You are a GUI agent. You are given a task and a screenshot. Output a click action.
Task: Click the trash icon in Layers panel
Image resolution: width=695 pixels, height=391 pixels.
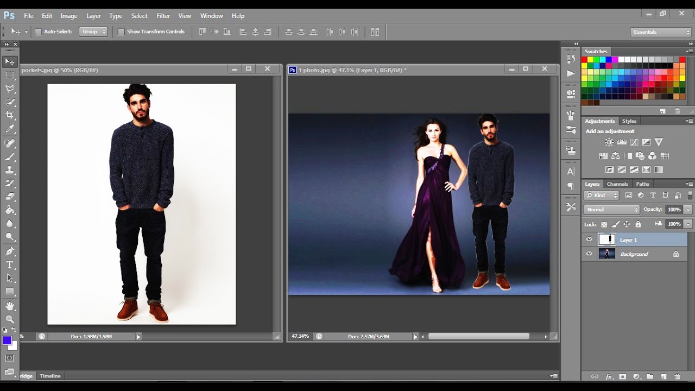click(677, 376)
